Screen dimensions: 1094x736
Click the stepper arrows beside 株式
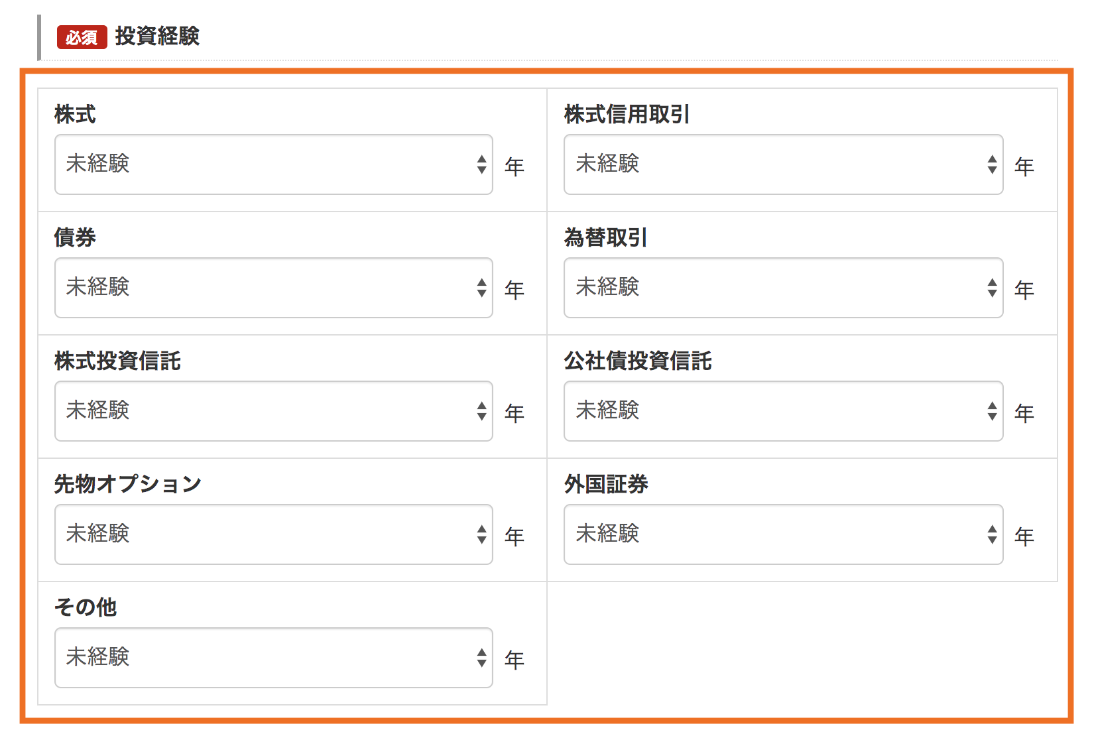coord(481,164)
